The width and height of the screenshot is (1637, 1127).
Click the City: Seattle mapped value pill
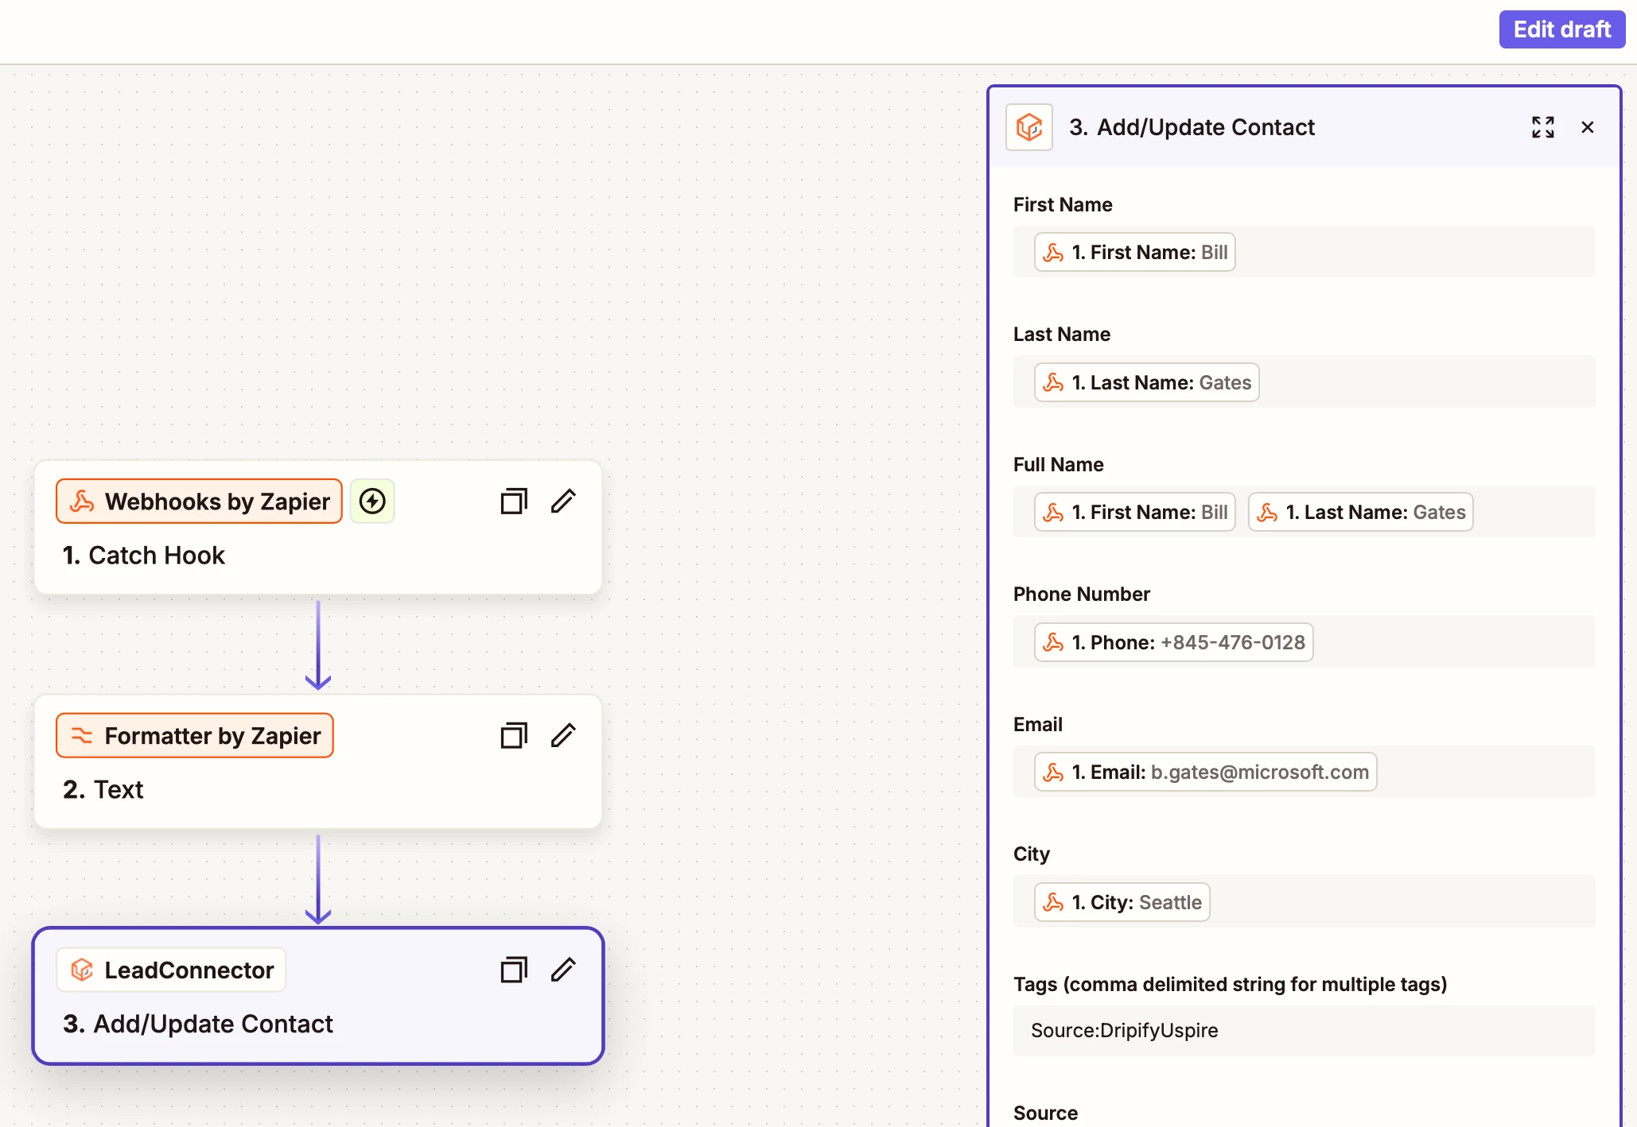click(x=1122, y=903)
